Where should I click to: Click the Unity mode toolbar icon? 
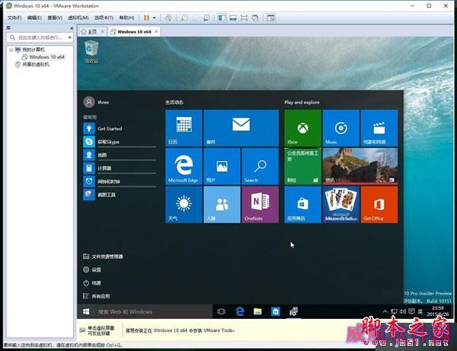click(x=255, y=18)
